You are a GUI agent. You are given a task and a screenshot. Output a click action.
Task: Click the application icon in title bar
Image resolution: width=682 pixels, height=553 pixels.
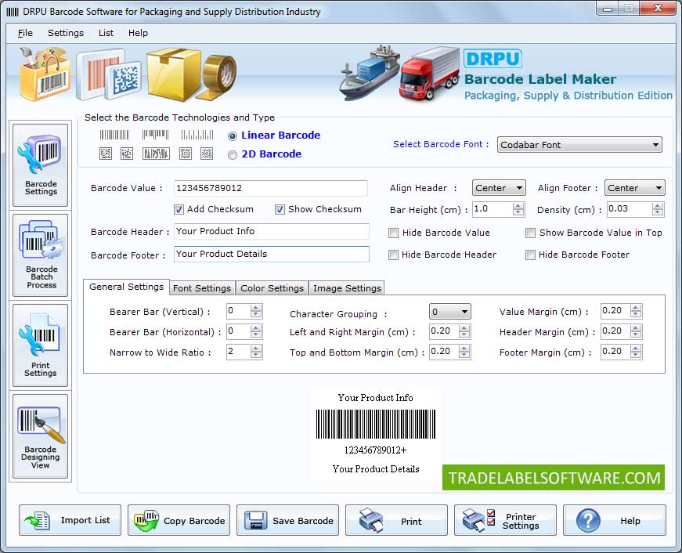[x=13, y=12]
